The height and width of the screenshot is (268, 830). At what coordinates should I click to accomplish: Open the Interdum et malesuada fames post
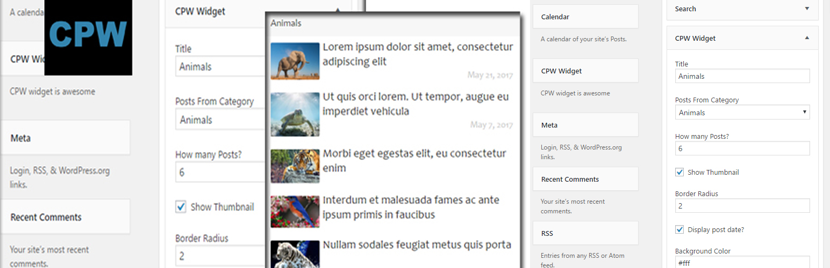(411, 207)
